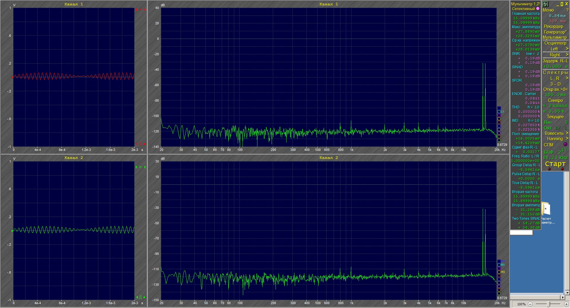
Task: Adjust the 100% zoom slider handle
Action: point(549,304)
